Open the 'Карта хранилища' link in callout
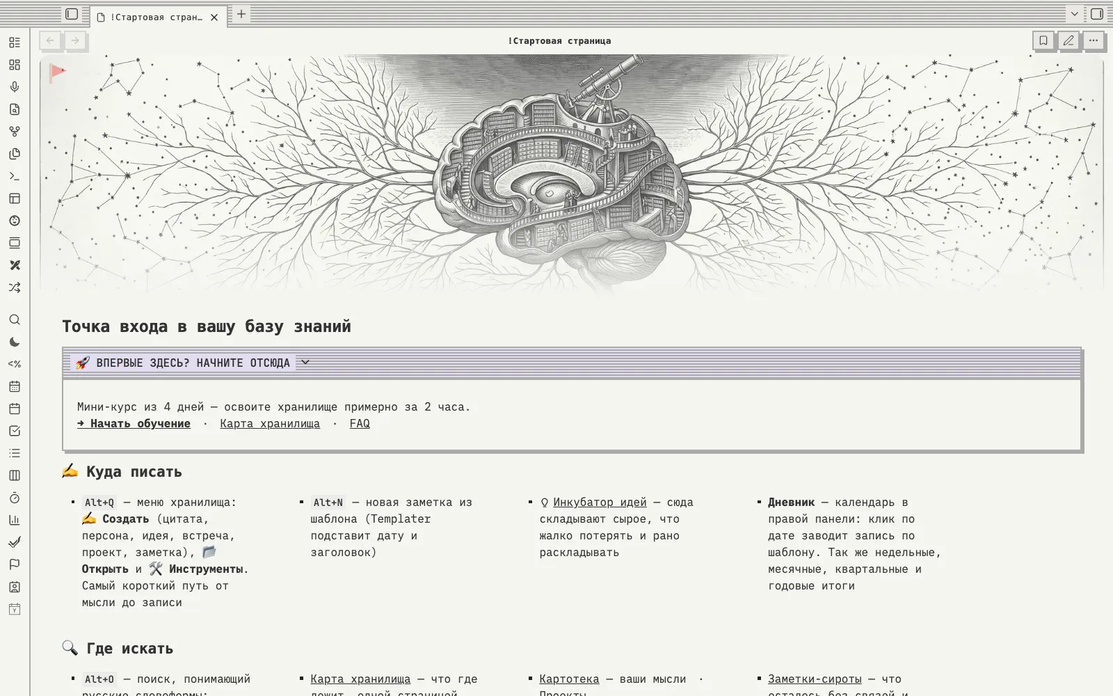1113x696 pixels. click(270, 423)
